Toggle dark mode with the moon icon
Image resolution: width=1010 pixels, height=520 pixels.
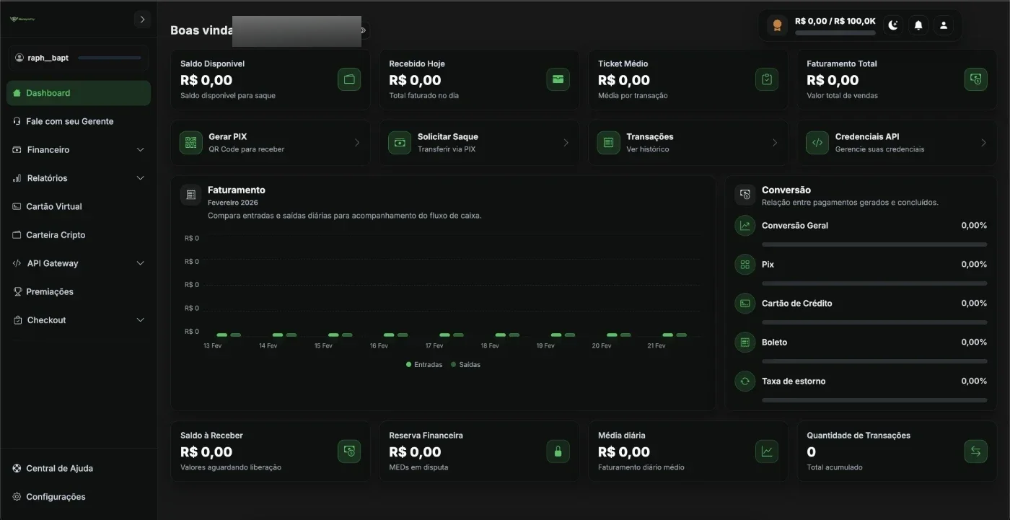(x=893, y=25)
